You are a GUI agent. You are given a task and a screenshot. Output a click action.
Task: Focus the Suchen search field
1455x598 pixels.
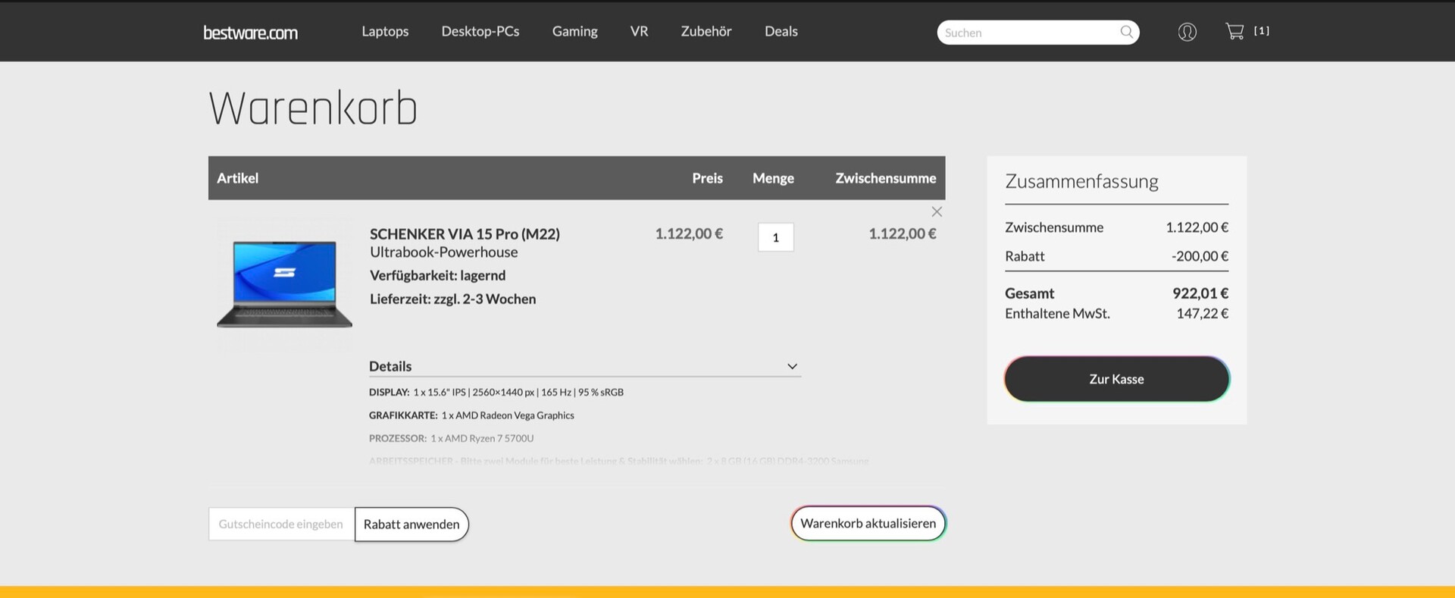coord(1038,32)
